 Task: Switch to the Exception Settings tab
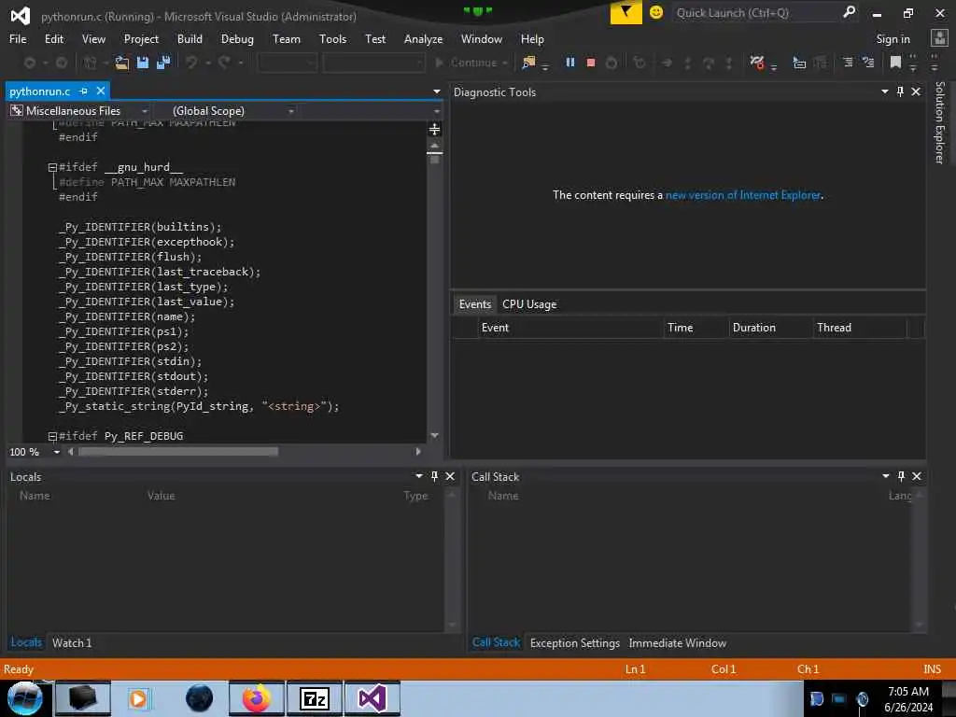tap(575, 642)
